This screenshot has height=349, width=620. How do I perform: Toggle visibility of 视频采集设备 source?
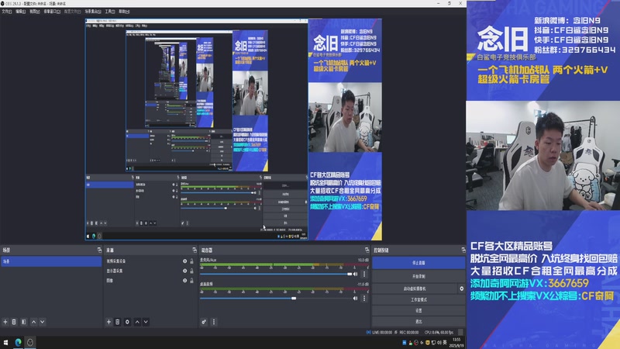tap(184, 261)
